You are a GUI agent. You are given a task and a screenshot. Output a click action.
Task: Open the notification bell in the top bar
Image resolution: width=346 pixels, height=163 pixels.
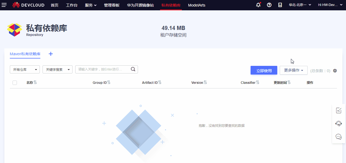(258, 5)
